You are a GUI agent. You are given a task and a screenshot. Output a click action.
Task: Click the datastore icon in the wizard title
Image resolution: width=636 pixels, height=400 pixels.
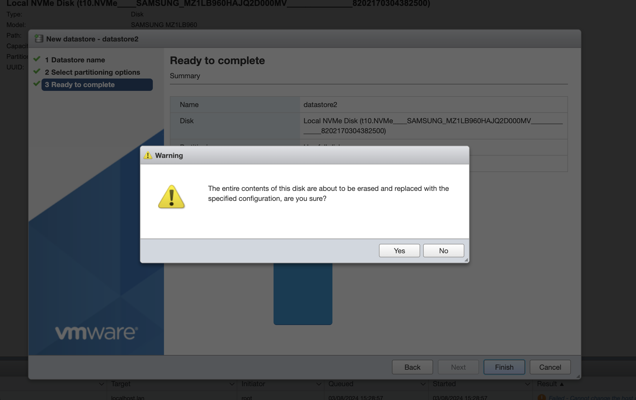point(39,39)
